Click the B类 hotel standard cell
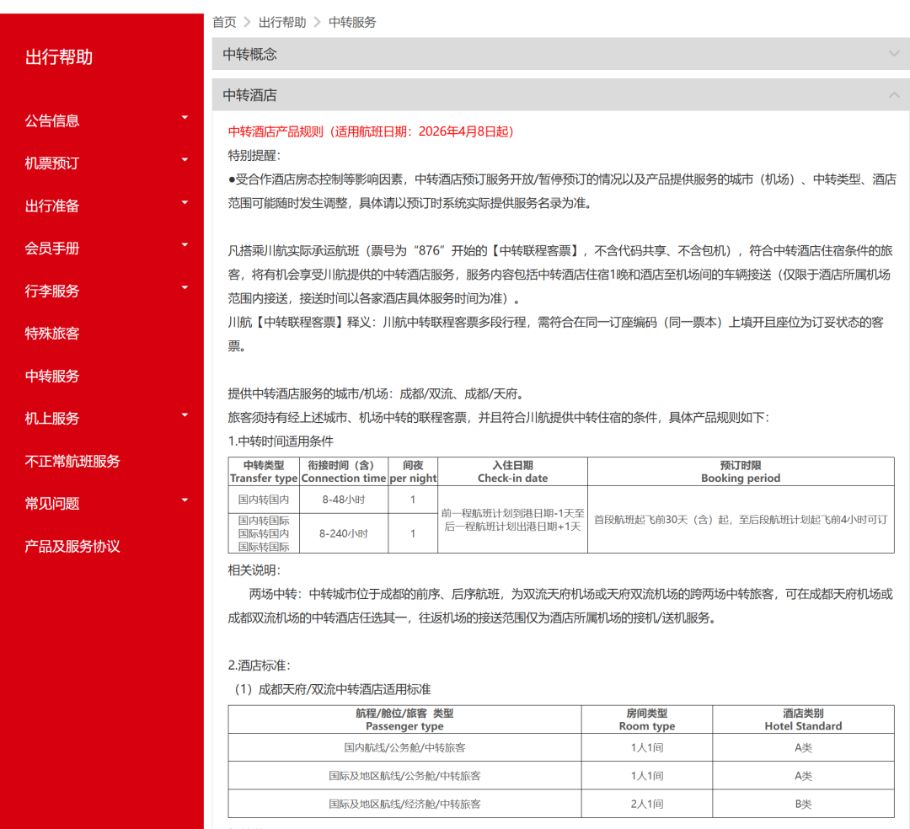The width and height of the screenshot is (910, 829). pos(803,804)
